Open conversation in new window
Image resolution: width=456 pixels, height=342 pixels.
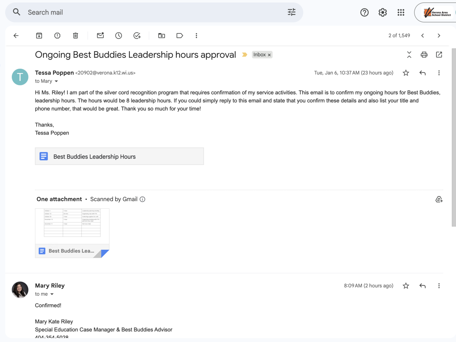tap(439, 55)
